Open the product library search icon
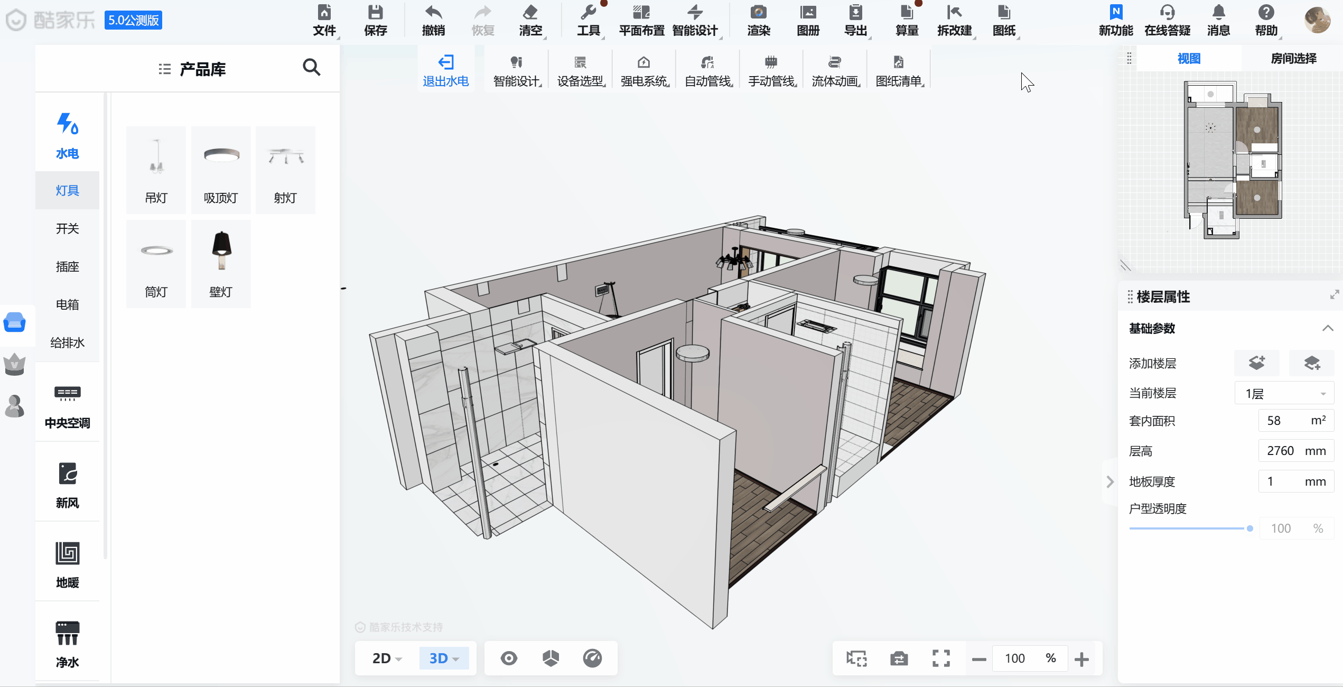The image size is (1343, 687). [311, 68]
